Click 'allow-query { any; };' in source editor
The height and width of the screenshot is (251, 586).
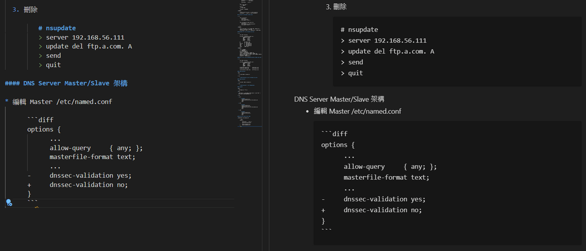pos(96,148)
